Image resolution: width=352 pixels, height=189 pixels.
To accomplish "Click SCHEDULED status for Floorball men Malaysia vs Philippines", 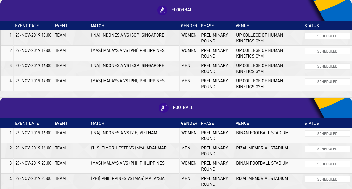I will [x=327, y=82].
